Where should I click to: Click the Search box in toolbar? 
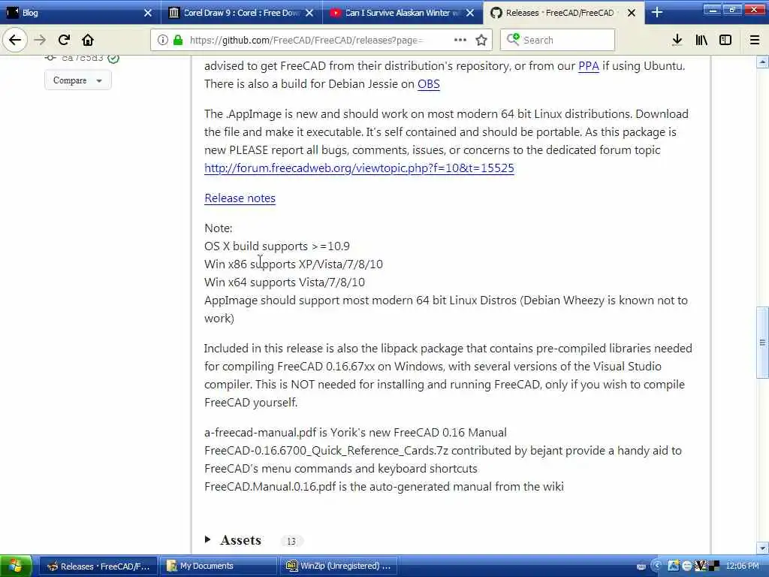(x=557, y=41)
